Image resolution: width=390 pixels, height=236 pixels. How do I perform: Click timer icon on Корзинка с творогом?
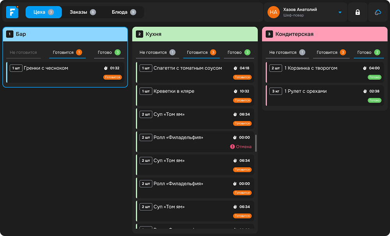(x=365, y=68)
